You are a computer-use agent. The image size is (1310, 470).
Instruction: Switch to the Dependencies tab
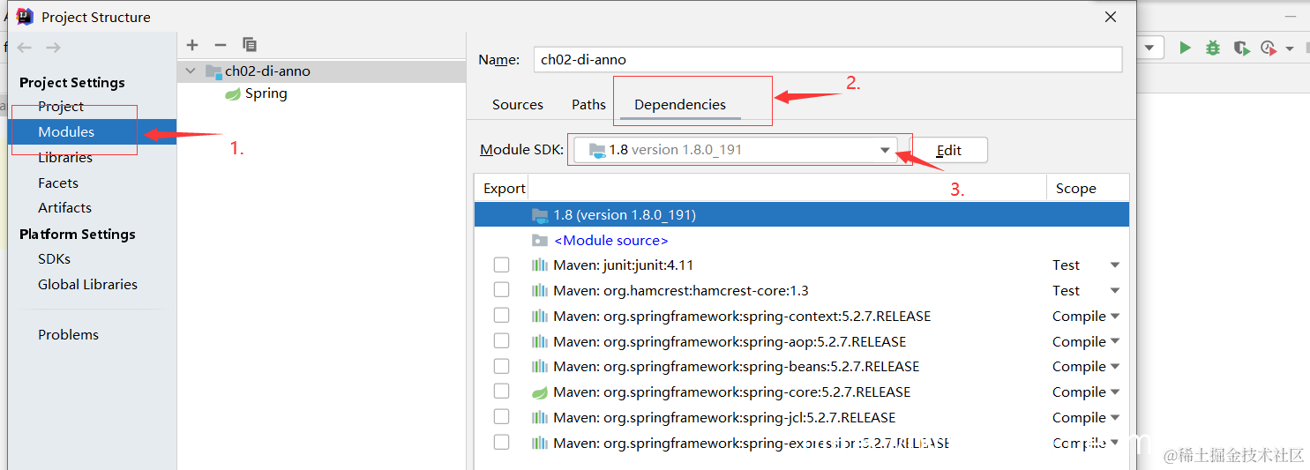tap(680, 104)
